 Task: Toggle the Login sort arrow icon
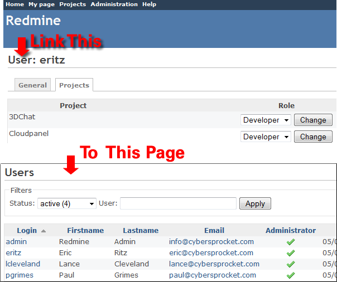[x=44, y=231]
